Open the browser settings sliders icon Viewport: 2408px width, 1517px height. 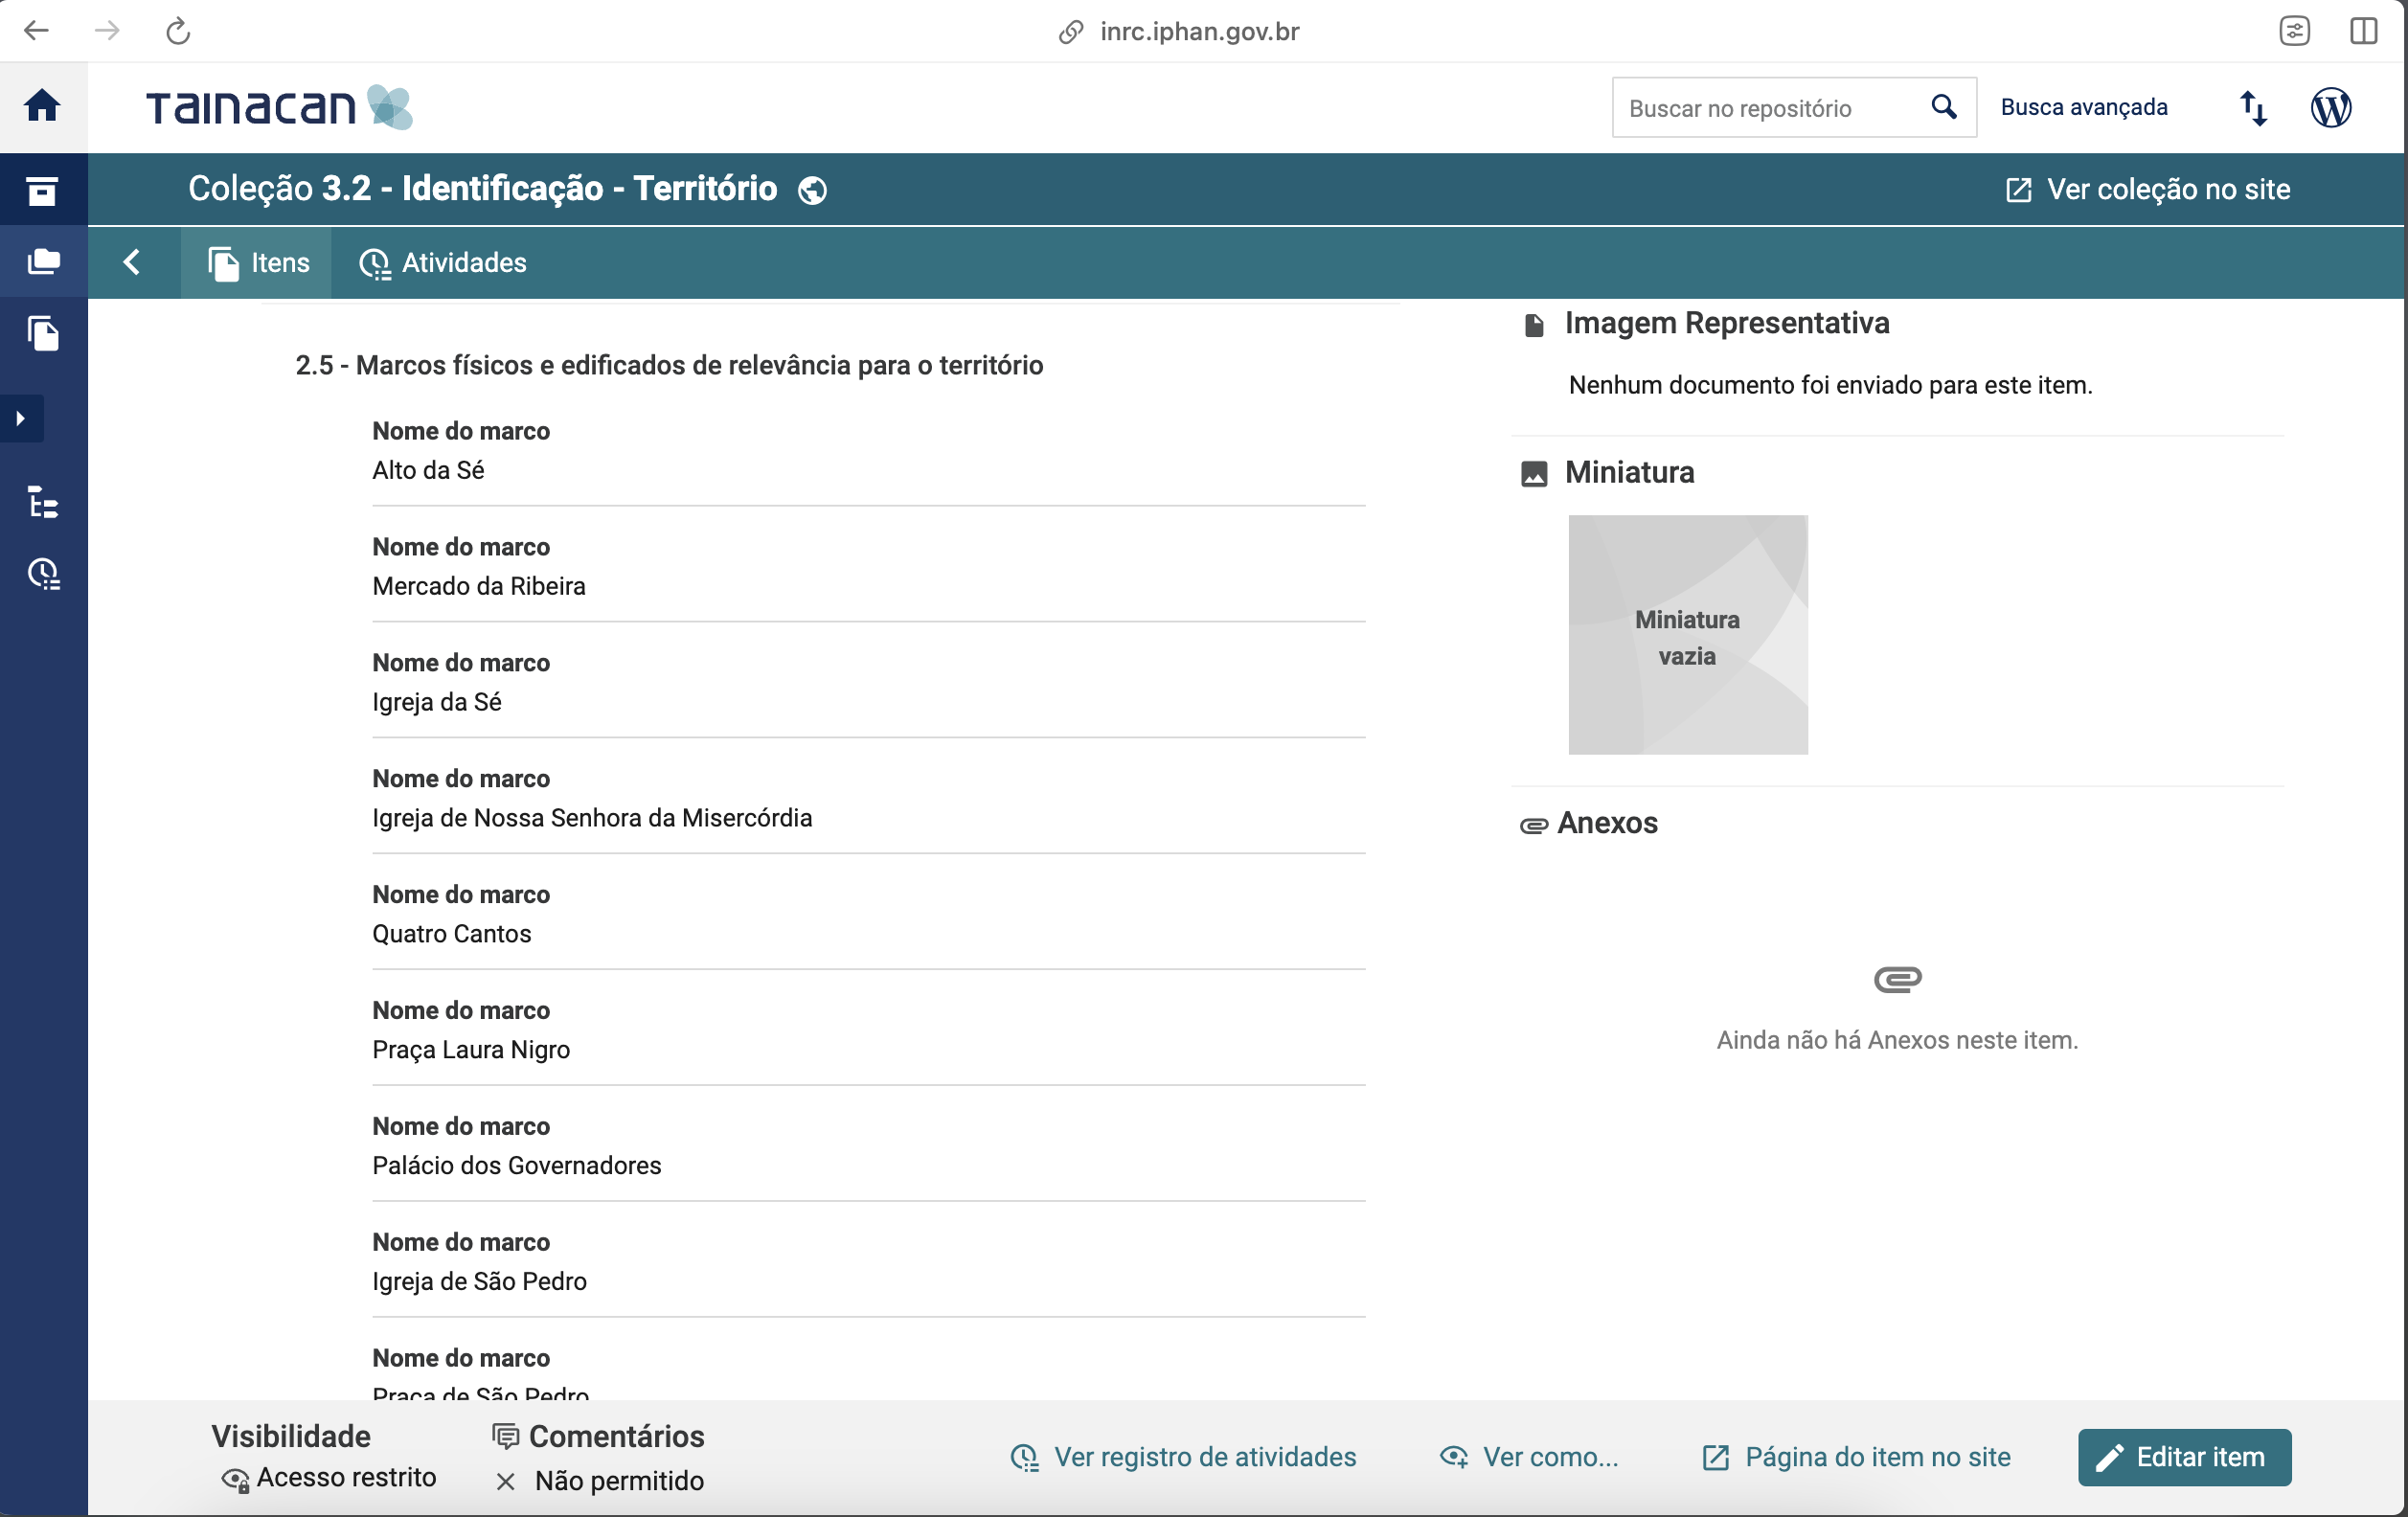point(2294,31)
